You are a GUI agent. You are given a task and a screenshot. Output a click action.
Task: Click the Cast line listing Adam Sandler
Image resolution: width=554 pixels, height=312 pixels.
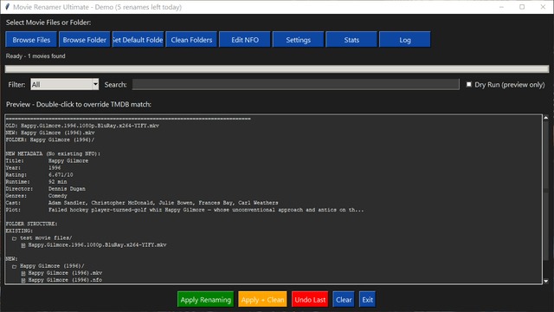tap(142, 203)
